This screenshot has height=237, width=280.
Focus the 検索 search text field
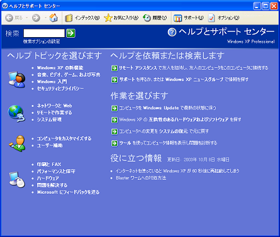(x=44, y=33)
